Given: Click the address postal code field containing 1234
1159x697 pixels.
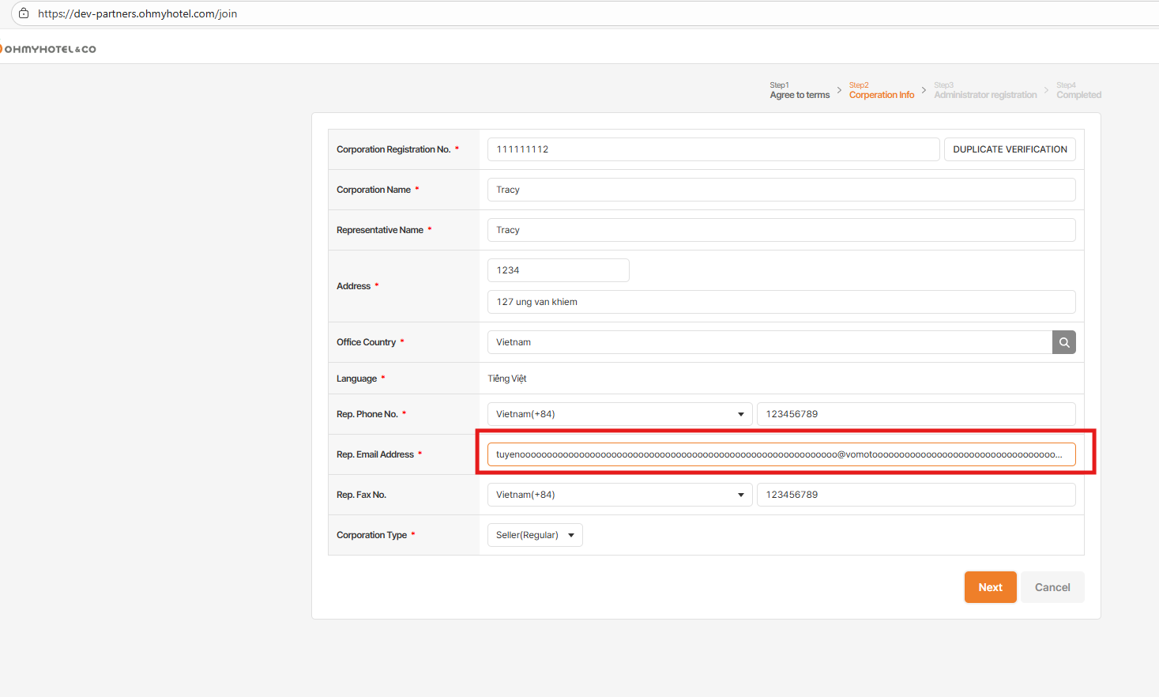Looking at the screenshot, I should click(x=558, y=270).
